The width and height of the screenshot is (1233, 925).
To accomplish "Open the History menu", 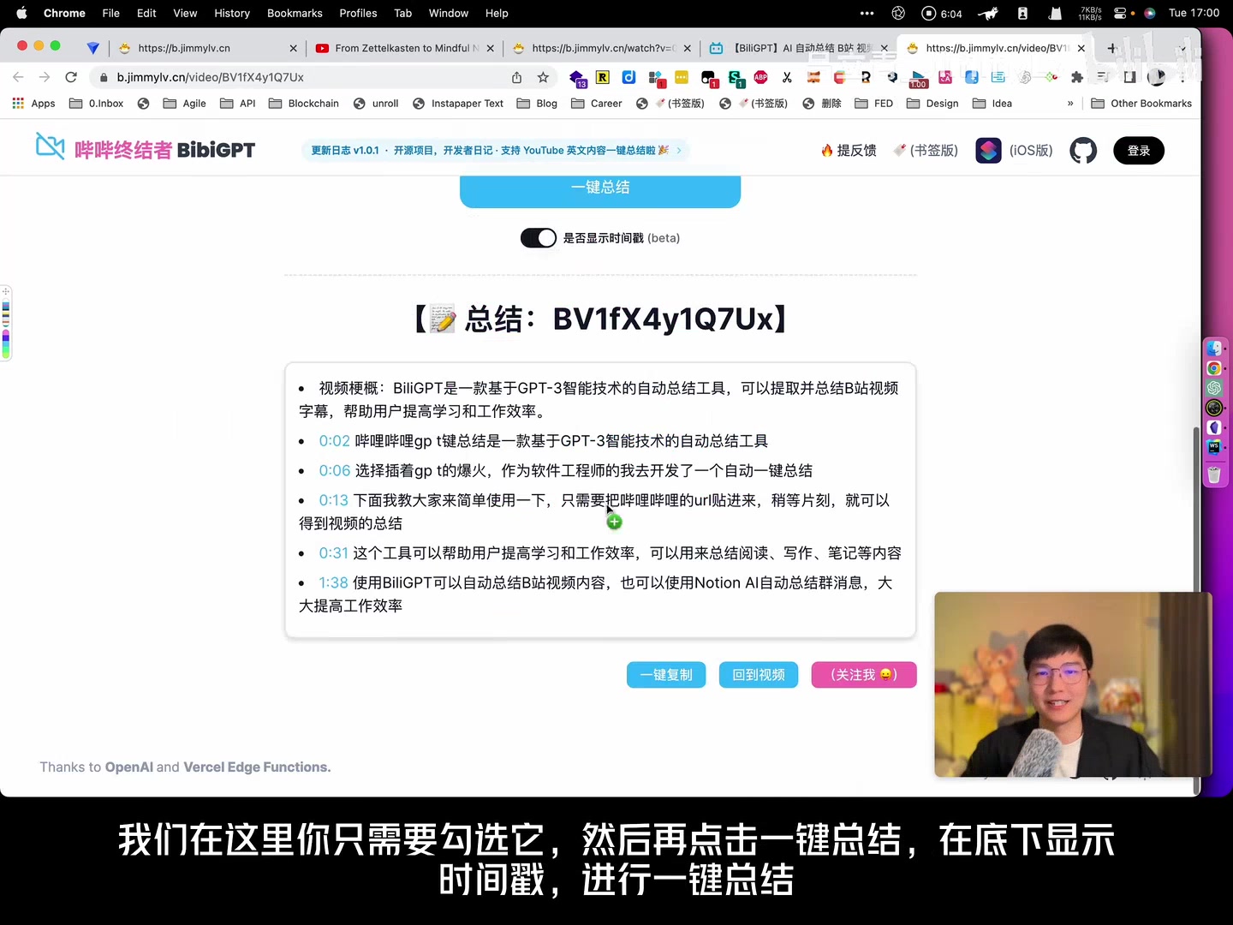I will (x=231, y=13).
